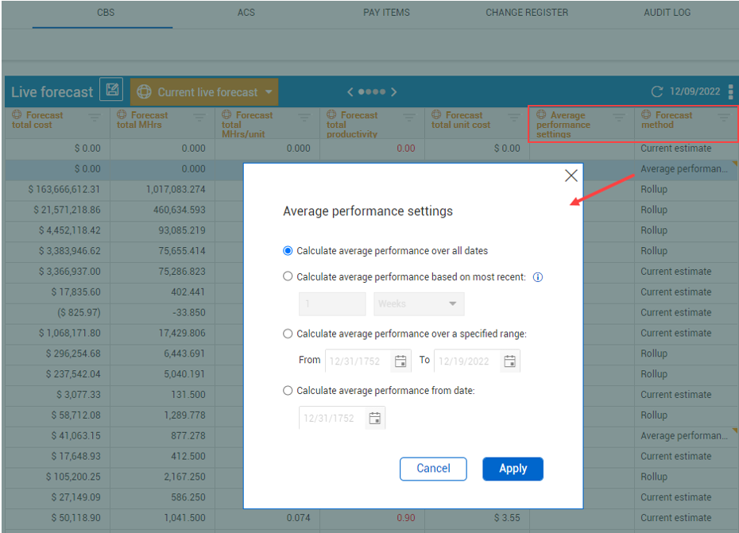Close the Average performance settings dialog
739x533 pixels.
571,176
